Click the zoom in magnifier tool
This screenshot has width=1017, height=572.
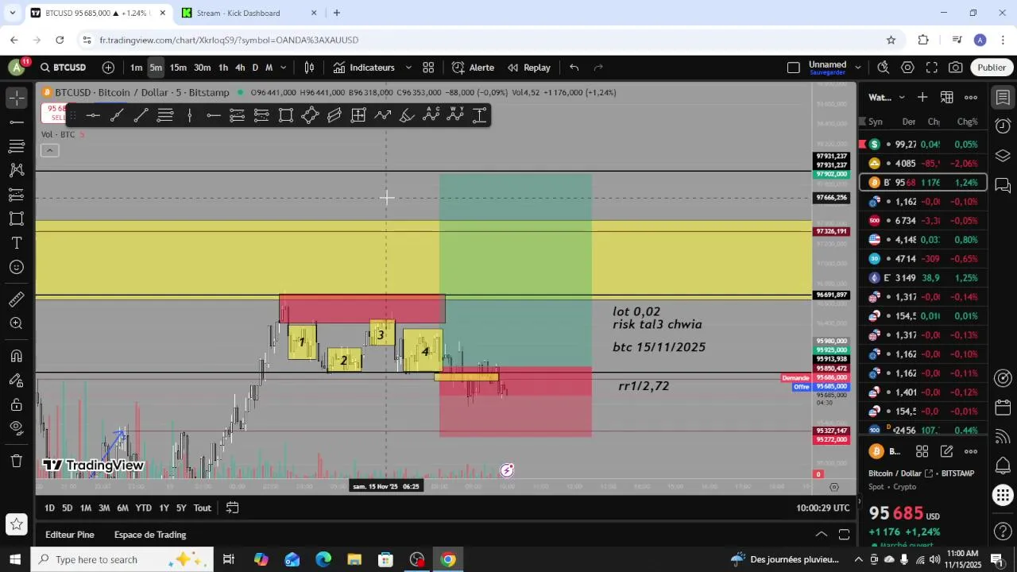[17, 323]
